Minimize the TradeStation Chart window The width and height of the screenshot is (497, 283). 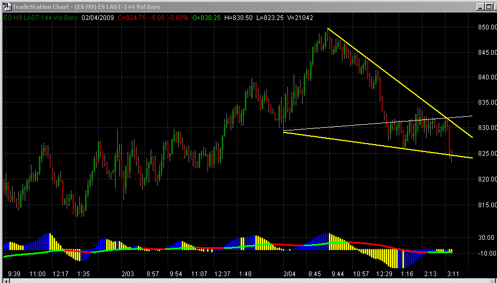point(481,6)
